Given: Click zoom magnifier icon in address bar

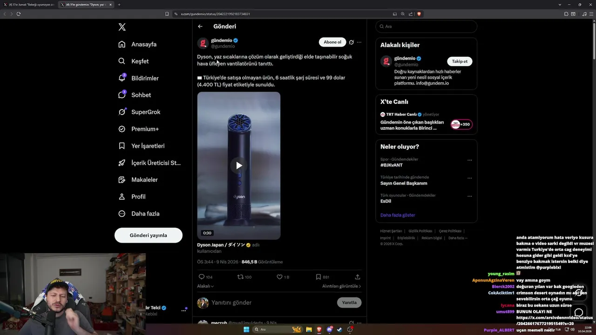Looking at the screenshot, I should (403, 14).
